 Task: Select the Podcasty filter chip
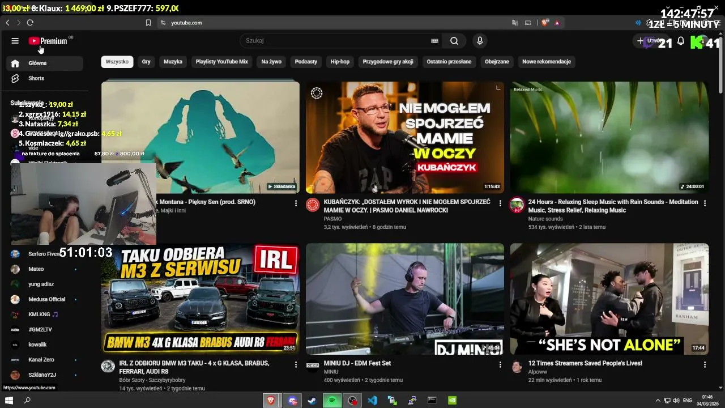click(x=306, y=62)
